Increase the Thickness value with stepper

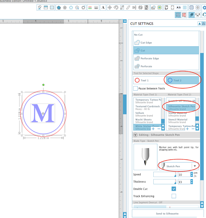[x=192, y=181]
